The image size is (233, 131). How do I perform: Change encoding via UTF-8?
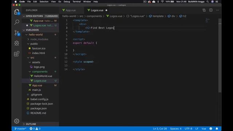188,128
